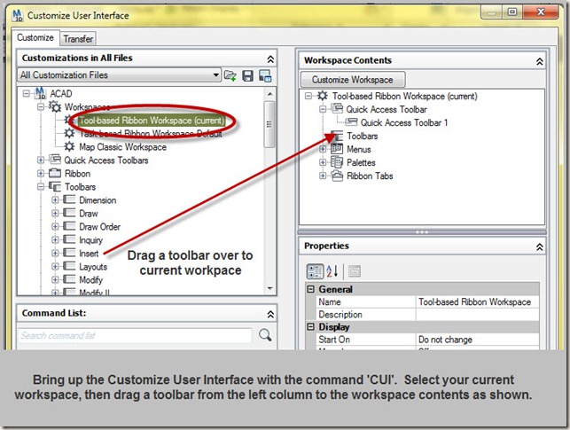Click the Ribbon Tabs icon in Workspace Contents
The width and height of the screenshot is (570, 430).
(x=337, y=176)
